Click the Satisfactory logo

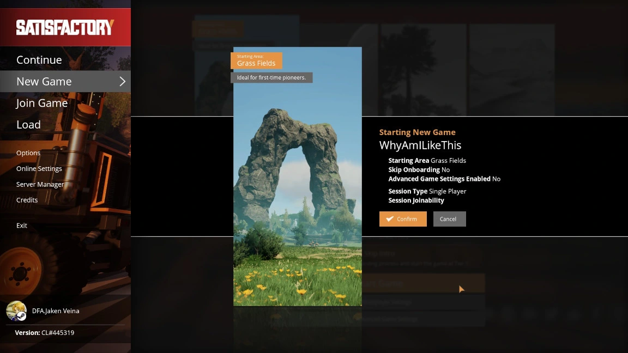coord(65,27)
